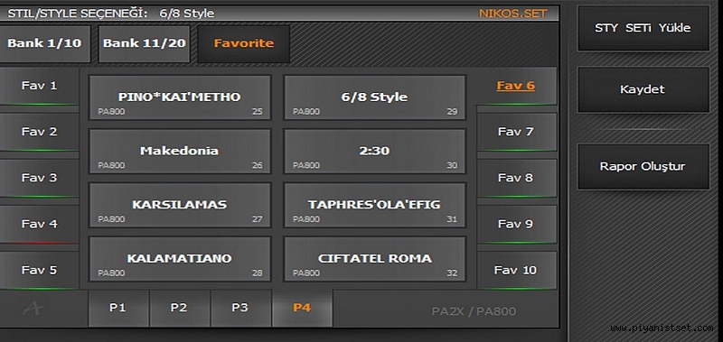Choose the Fav 4 slot
723x342 pixels.
(39, 224)
